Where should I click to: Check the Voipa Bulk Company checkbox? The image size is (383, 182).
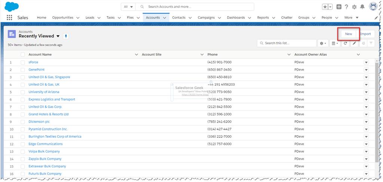tap(23, 151)
